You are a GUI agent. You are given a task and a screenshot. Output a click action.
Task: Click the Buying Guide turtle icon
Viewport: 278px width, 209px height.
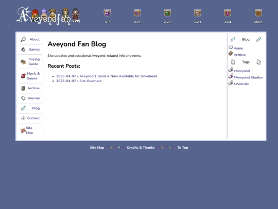[x=23, y=62]
